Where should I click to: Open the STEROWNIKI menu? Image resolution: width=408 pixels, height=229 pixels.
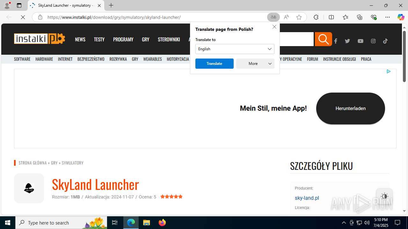[169, 39]
